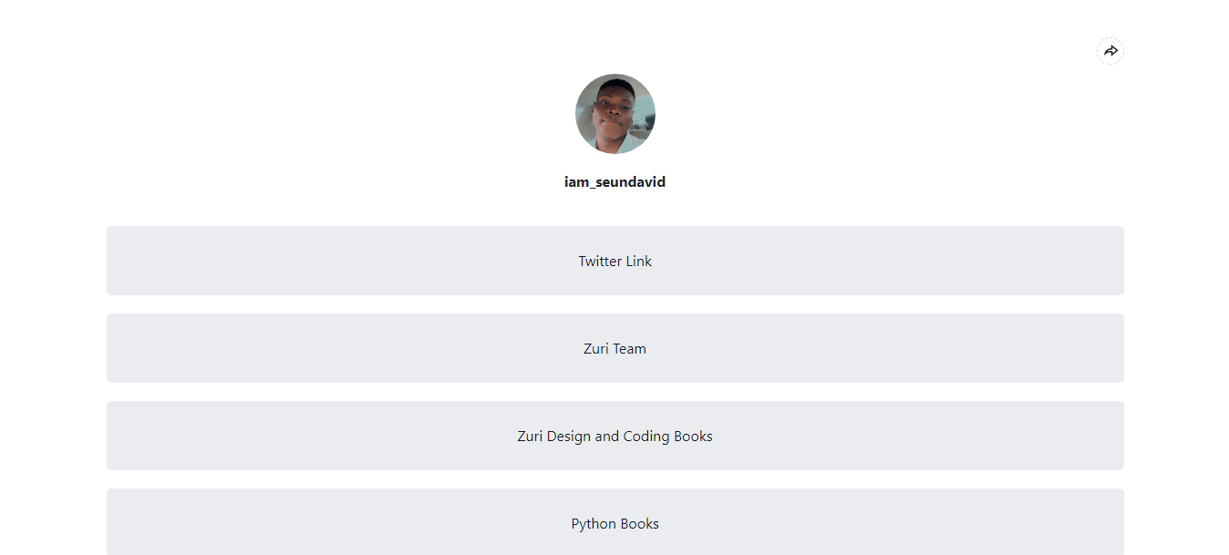1229x555 pixels.
Task: Click the first gray link card
Action: click(x=615, y=261)
